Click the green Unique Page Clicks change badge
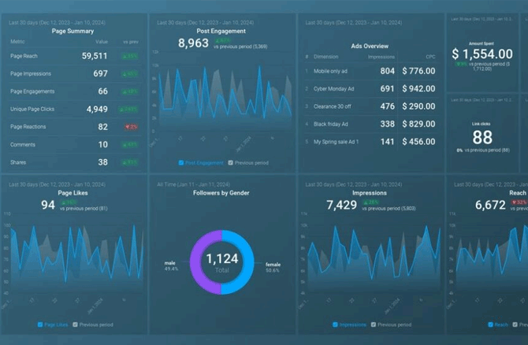Screen dimensions: 528x345 coord(130,109)
